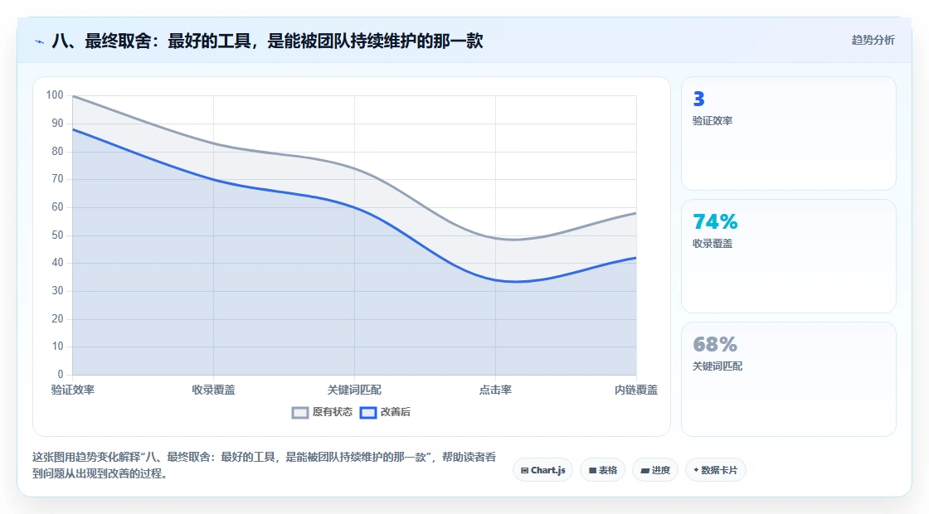This screenshot has height=514, width=929.
Task: Toggle the 原有状态 legend swatch
Action: pos(300,413)
